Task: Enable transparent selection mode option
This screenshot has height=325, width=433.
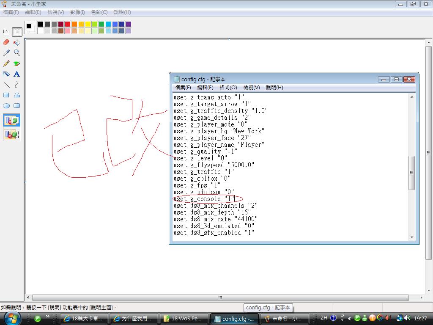Action: coord(11,135)
